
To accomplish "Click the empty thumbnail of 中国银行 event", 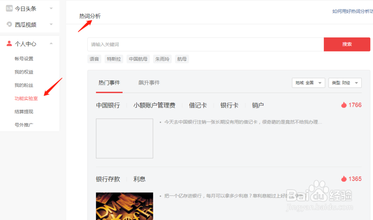I will (125, 138).
